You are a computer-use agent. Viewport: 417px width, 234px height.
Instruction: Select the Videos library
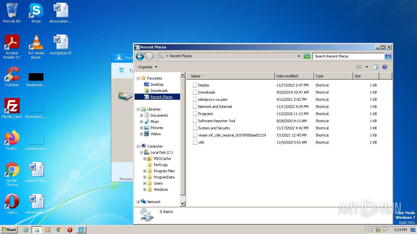[155, 134]
